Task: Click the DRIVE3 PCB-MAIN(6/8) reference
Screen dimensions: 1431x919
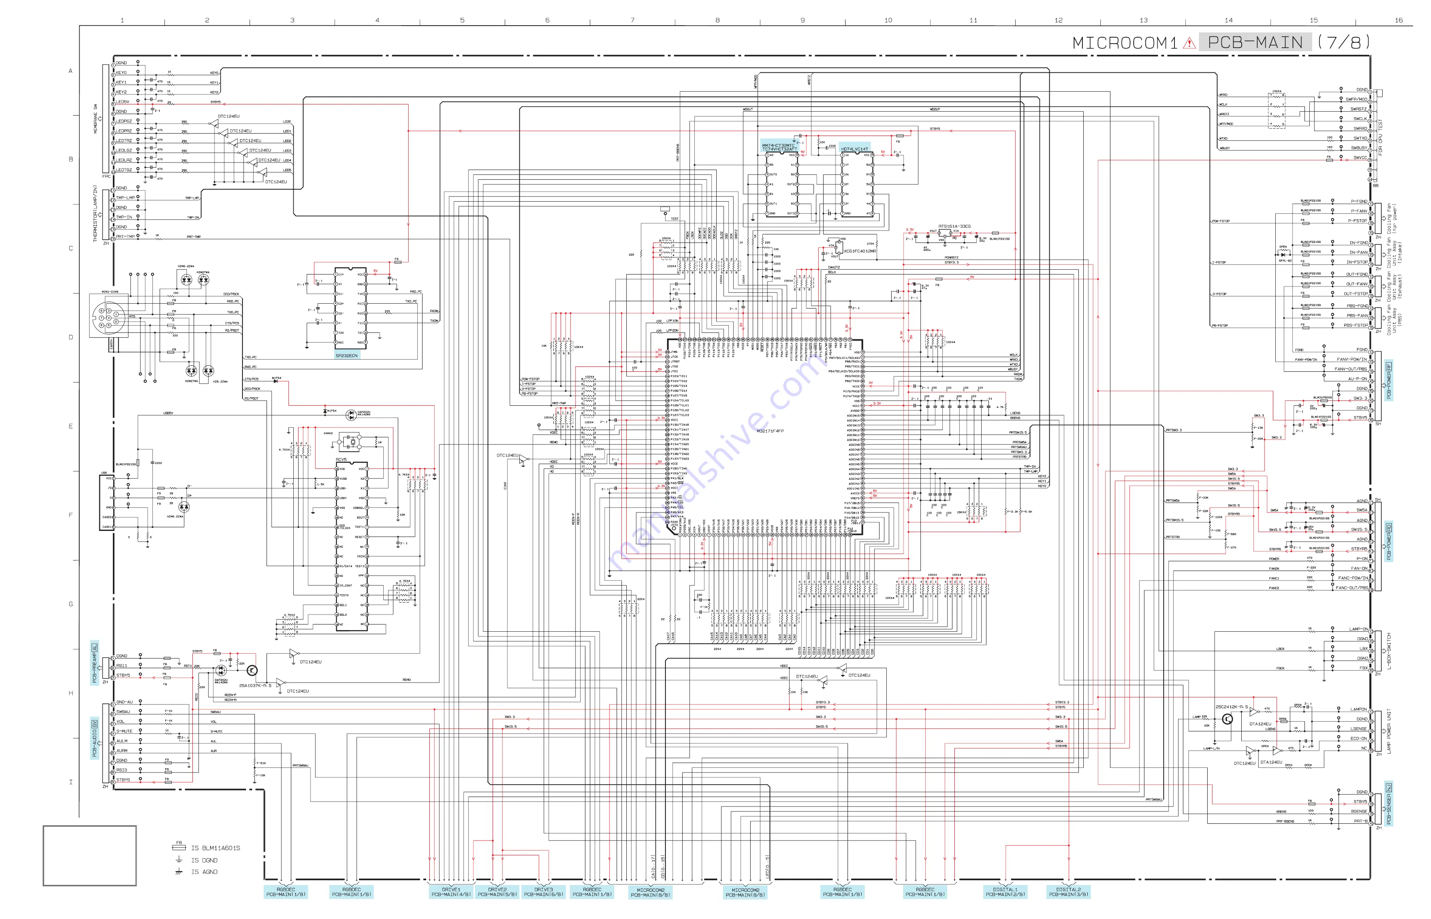Action: pos(543,891)
